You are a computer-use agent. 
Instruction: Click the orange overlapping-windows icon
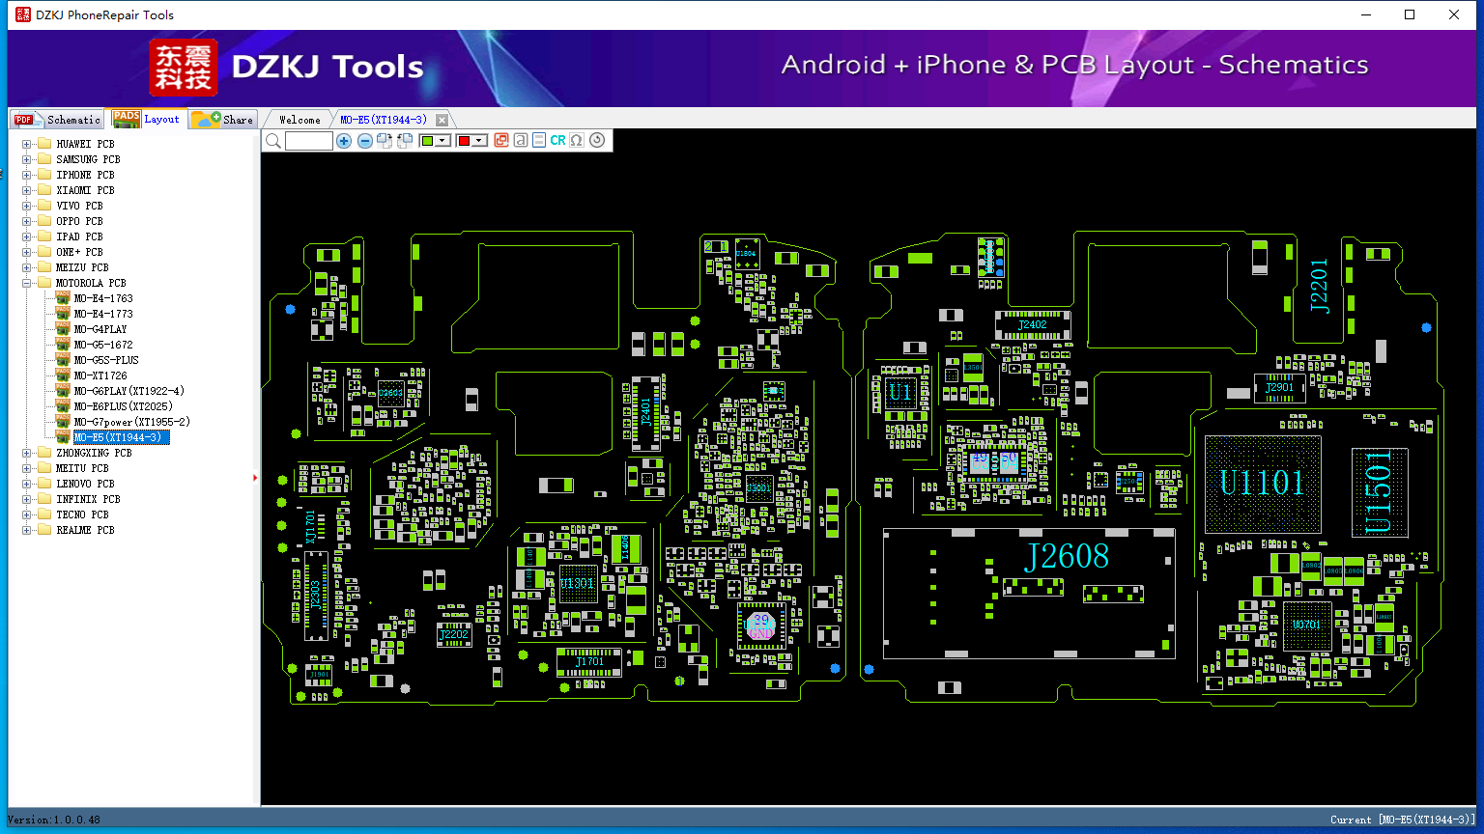click(x=501, y=141)
